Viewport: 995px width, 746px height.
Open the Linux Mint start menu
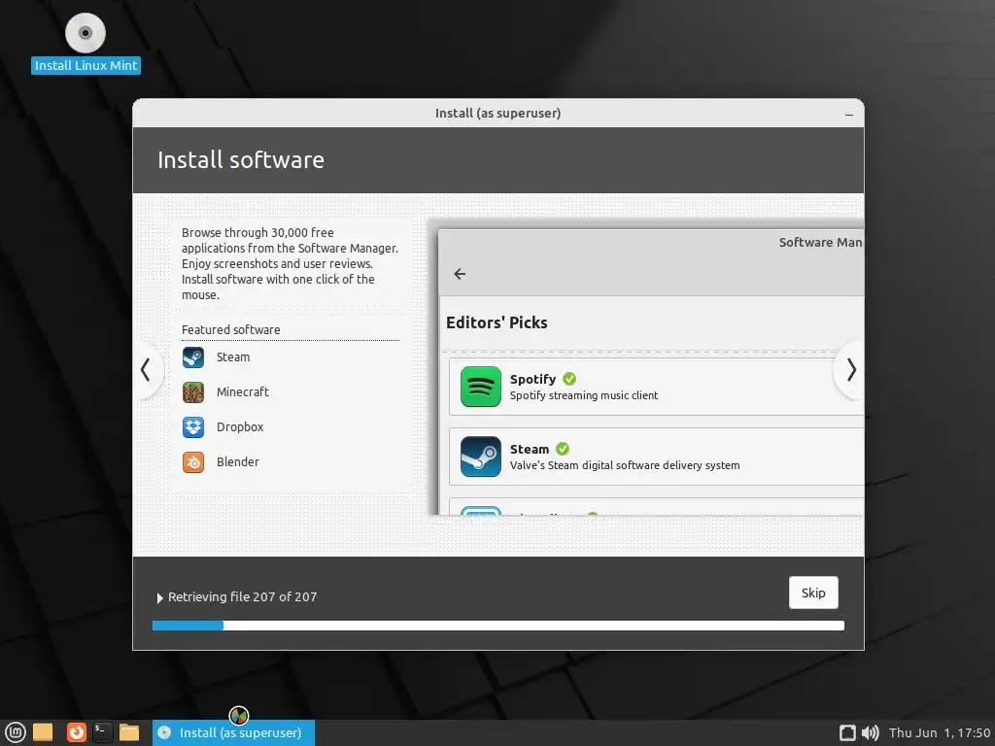15,732
